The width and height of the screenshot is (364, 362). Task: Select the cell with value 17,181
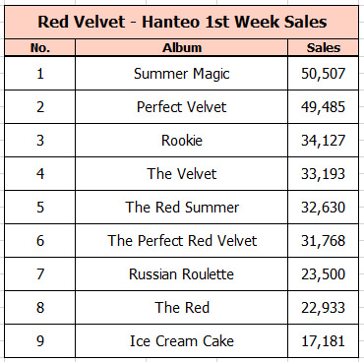pos(324,341)
